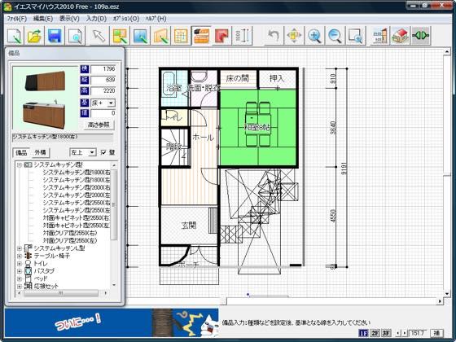Select the red roof tool icon
This screenshot has height=342, width=456.
221,36
